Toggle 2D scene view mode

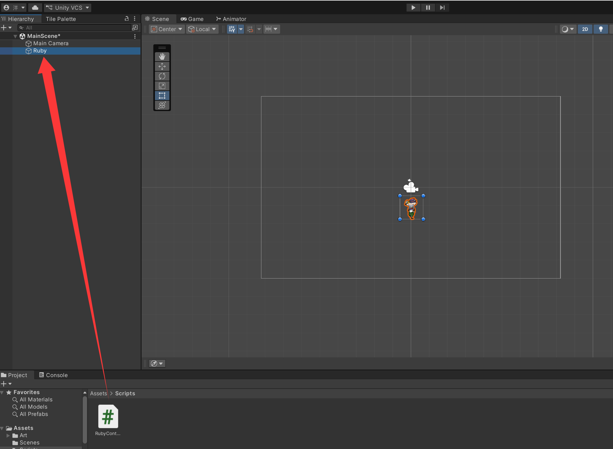point(585,29)
